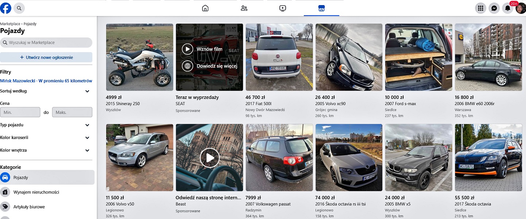Click the Maks. price input field
The height and width of the screenshot is (219, 526).
click(72, 112)
